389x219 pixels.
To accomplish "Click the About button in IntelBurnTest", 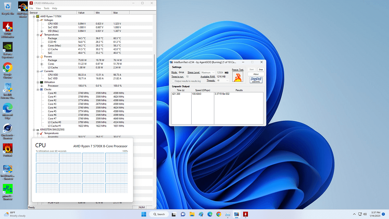I will tap(256, 74).
